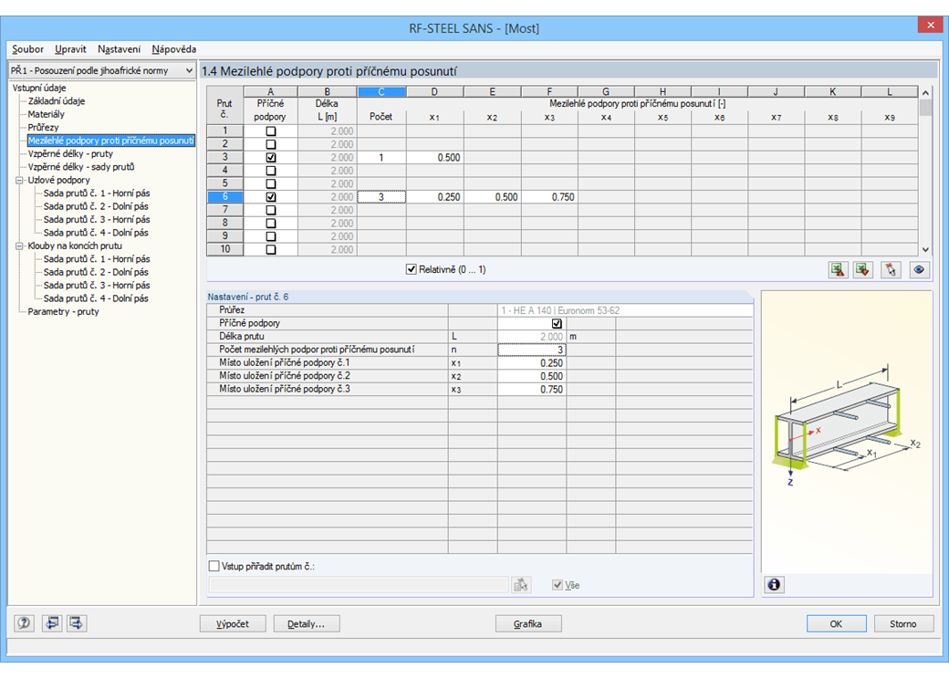Go to next window icon

coord(77,622)
